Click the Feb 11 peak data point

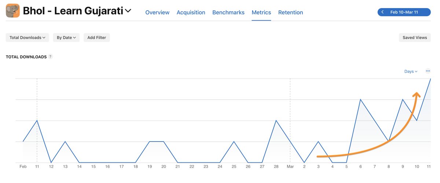click(x=37, y=120)
